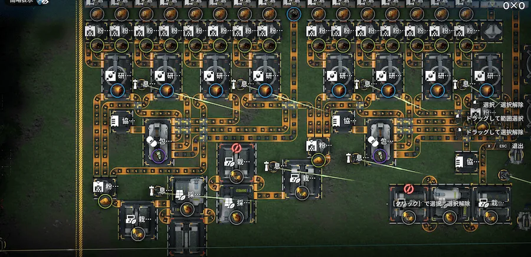531x257 pixels.
Task: Click the ドラッグして選択解除 hint text
Action: [495, 132]
